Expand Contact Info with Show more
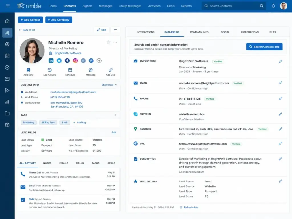The width and height of the screenshot is (292, 219). click(109, 85)
